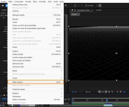Enable the Encaixe snapping checkbox
Screen dimensions: 129x107
[x=86, y=5]
